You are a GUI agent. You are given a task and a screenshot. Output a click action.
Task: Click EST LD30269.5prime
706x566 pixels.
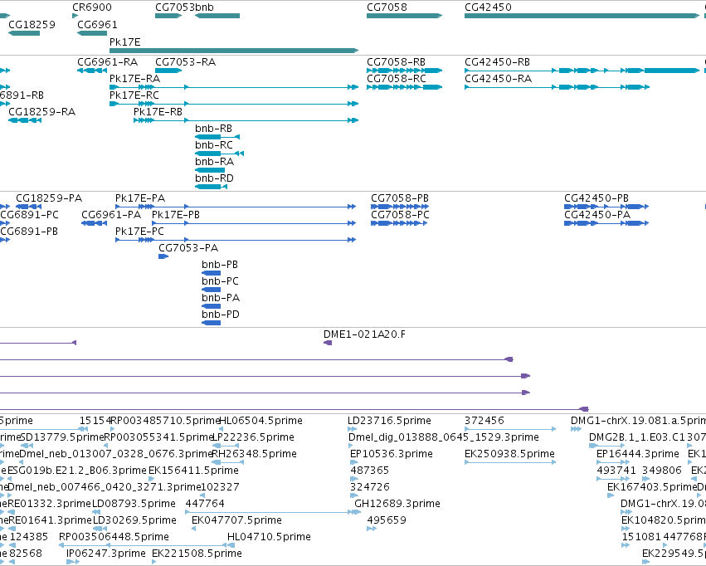pyautogui.click(x=100, y=529)
